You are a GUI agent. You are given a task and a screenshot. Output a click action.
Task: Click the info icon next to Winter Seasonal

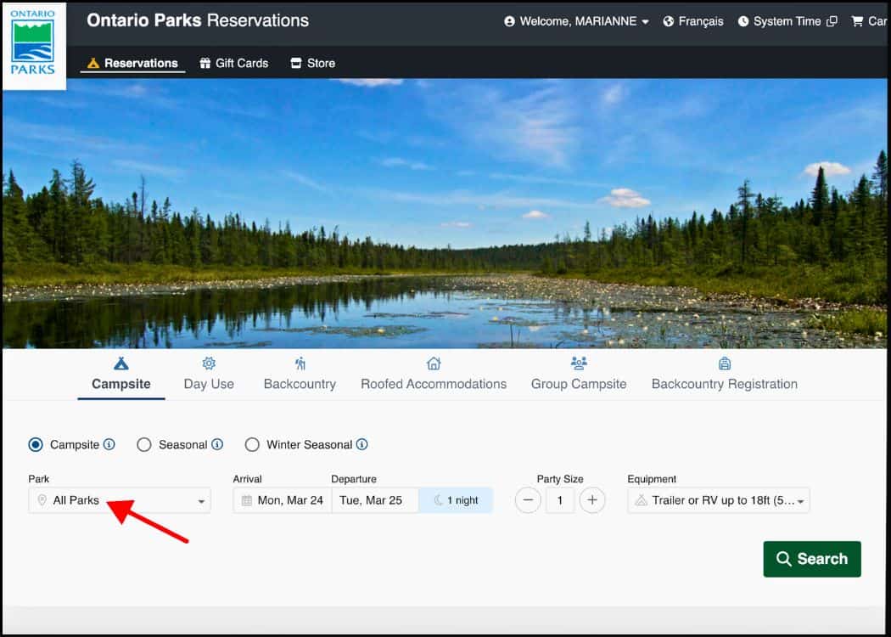(x=362, y=444)
